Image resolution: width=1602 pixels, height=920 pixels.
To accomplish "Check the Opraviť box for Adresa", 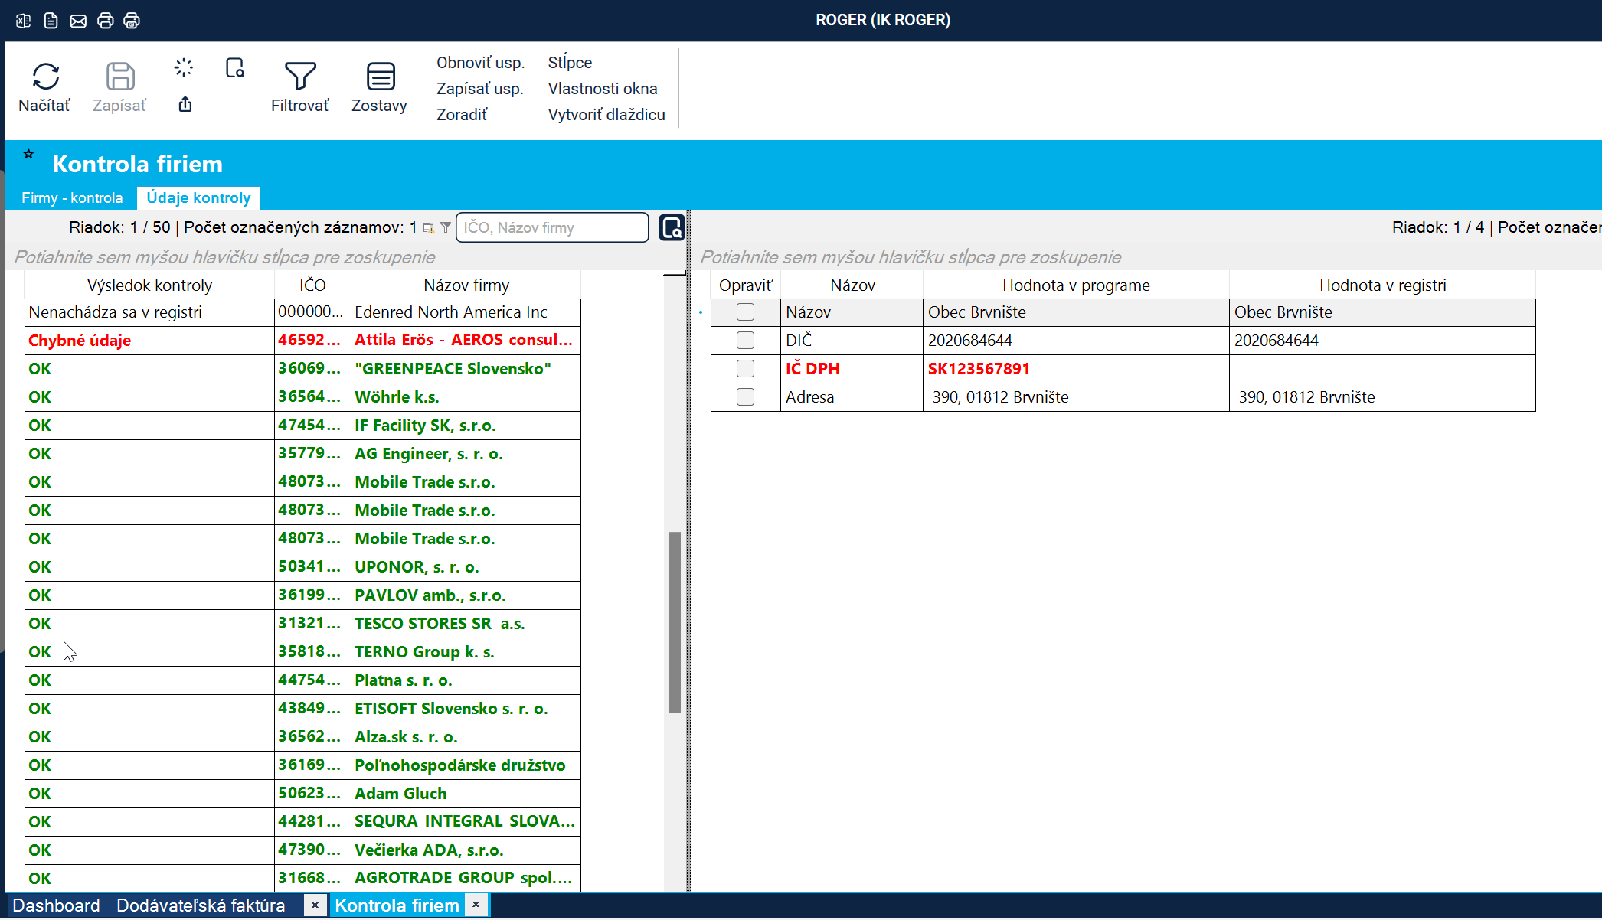I will [745, 397].
